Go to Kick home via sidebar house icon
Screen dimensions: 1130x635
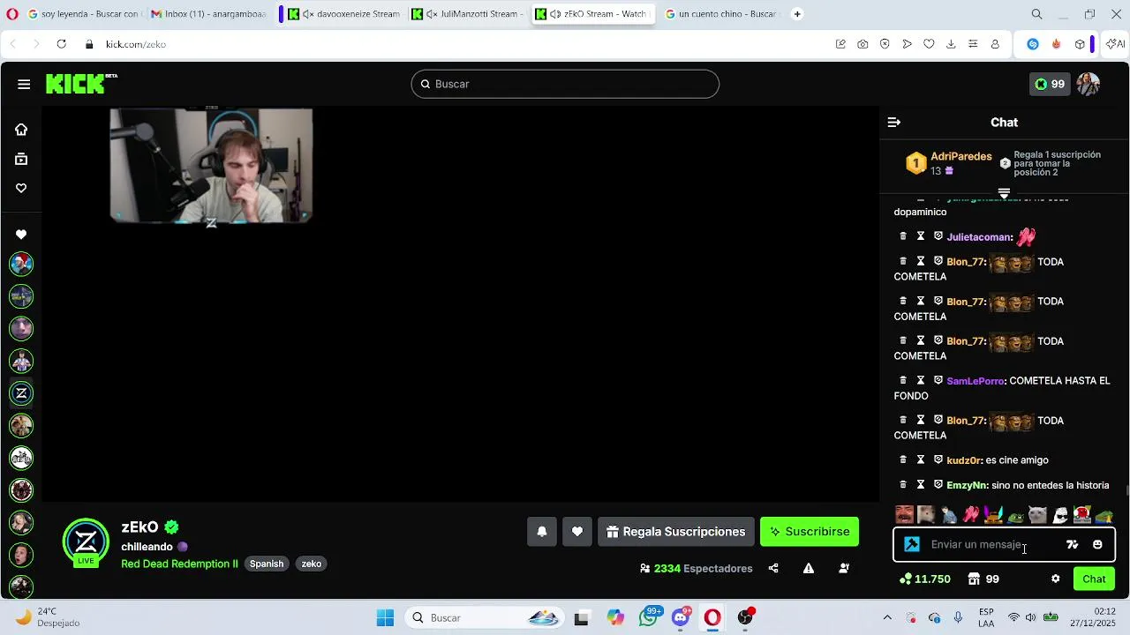[x=21, y=130]
